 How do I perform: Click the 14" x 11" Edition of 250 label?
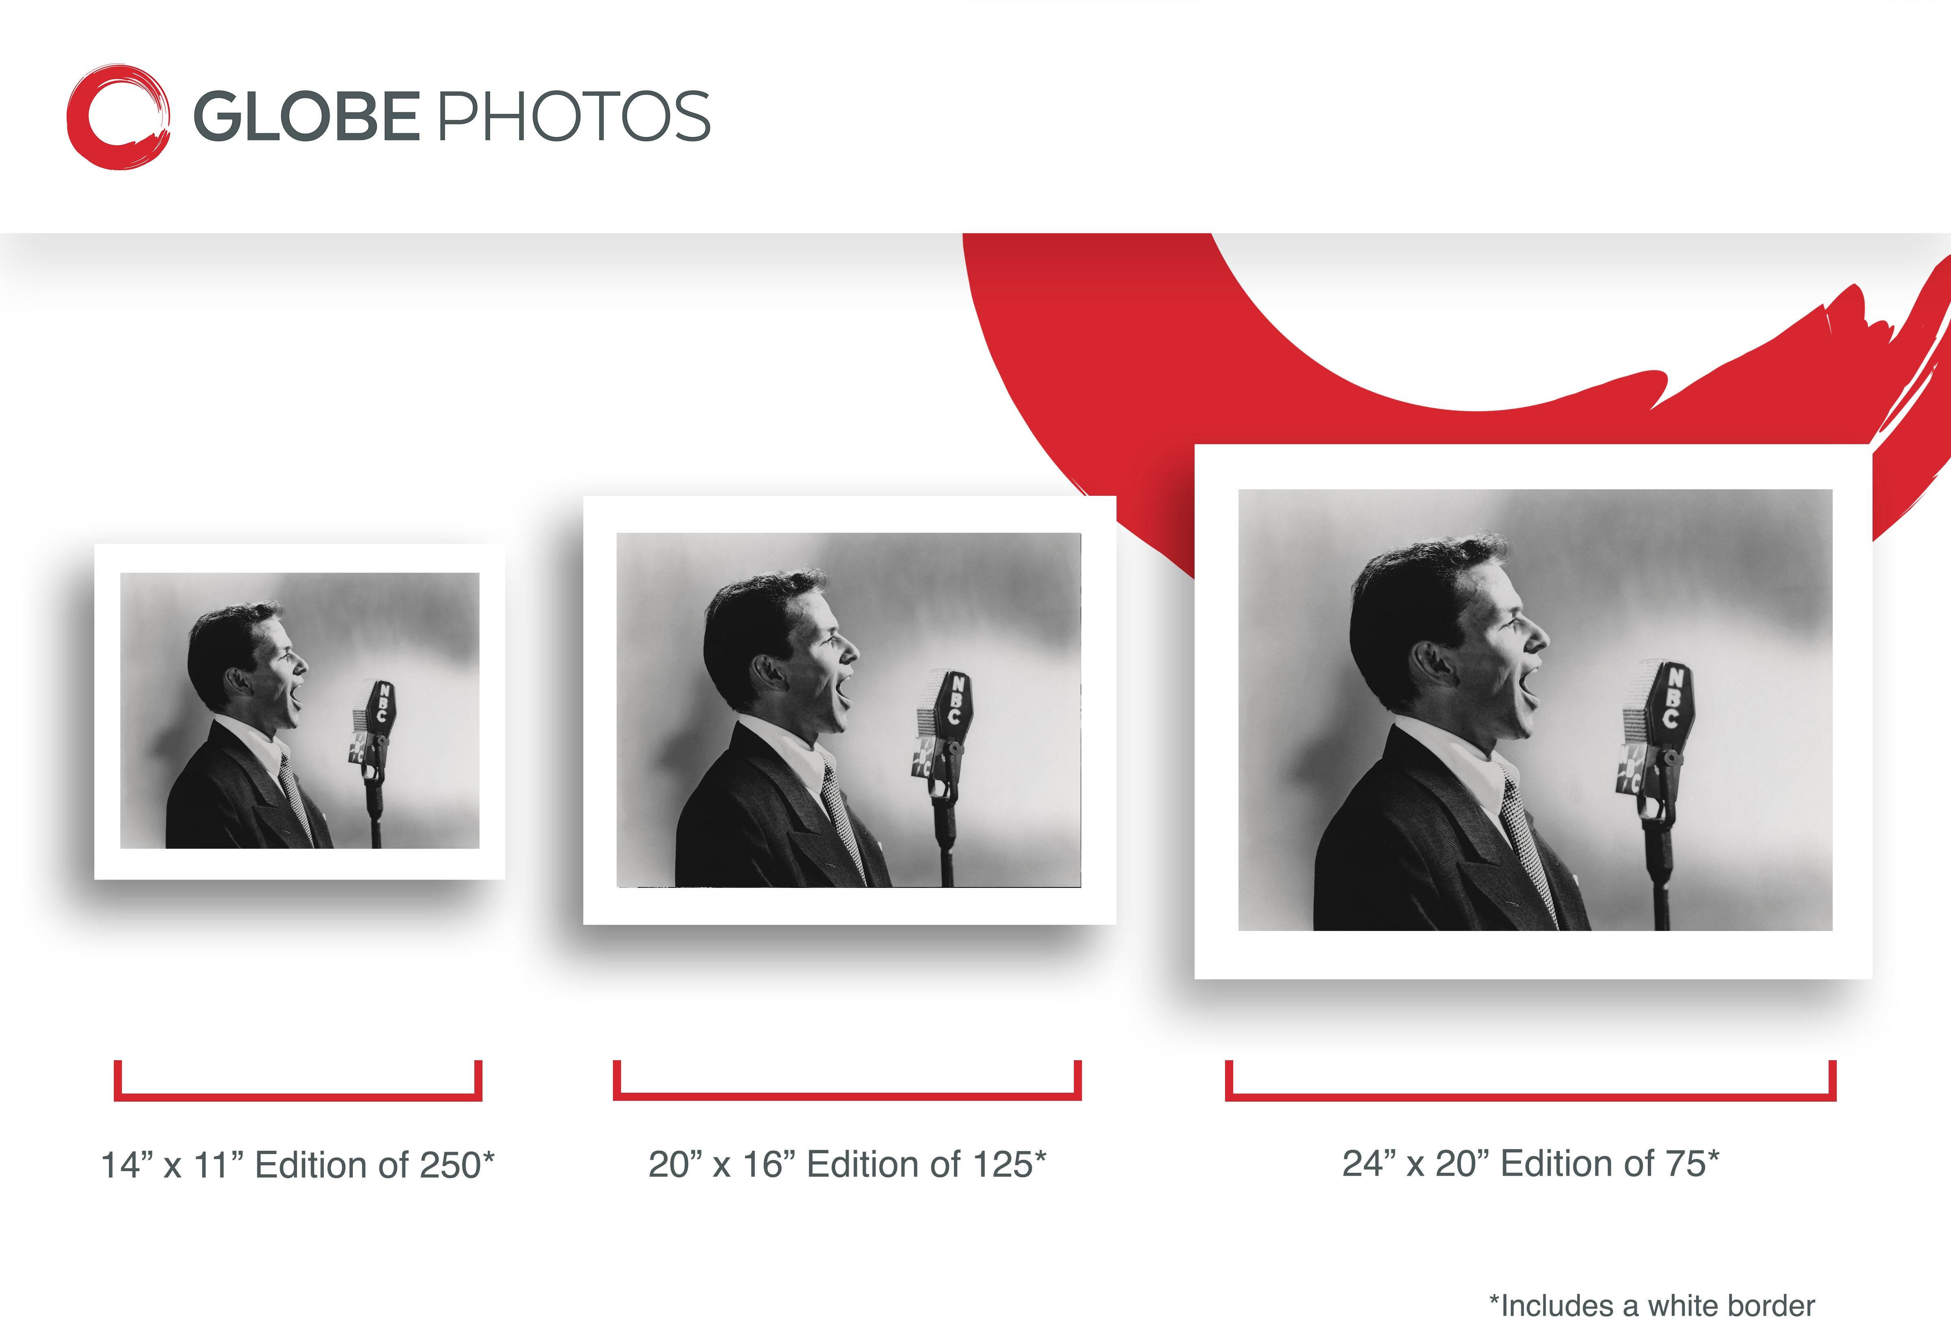click(x=298, y=1165)
